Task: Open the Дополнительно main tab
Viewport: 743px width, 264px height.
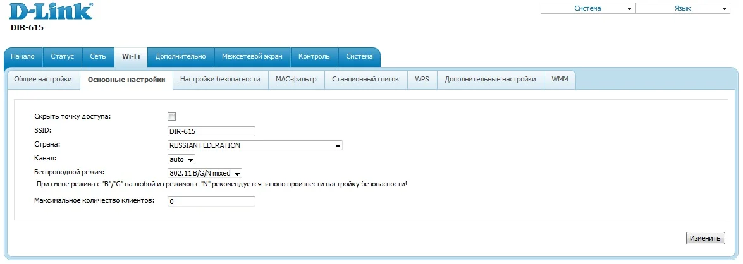Action: tap(181, 57)
